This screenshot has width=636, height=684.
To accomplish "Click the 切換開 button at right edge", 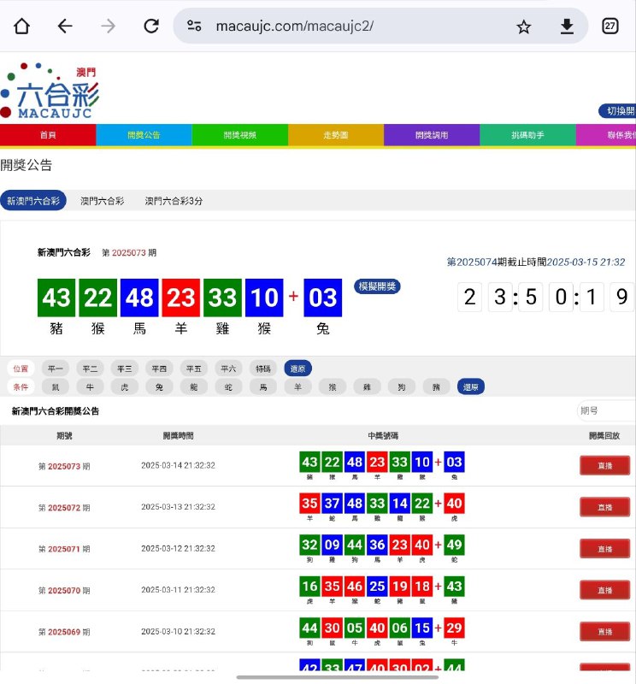I will coord(617,111).
